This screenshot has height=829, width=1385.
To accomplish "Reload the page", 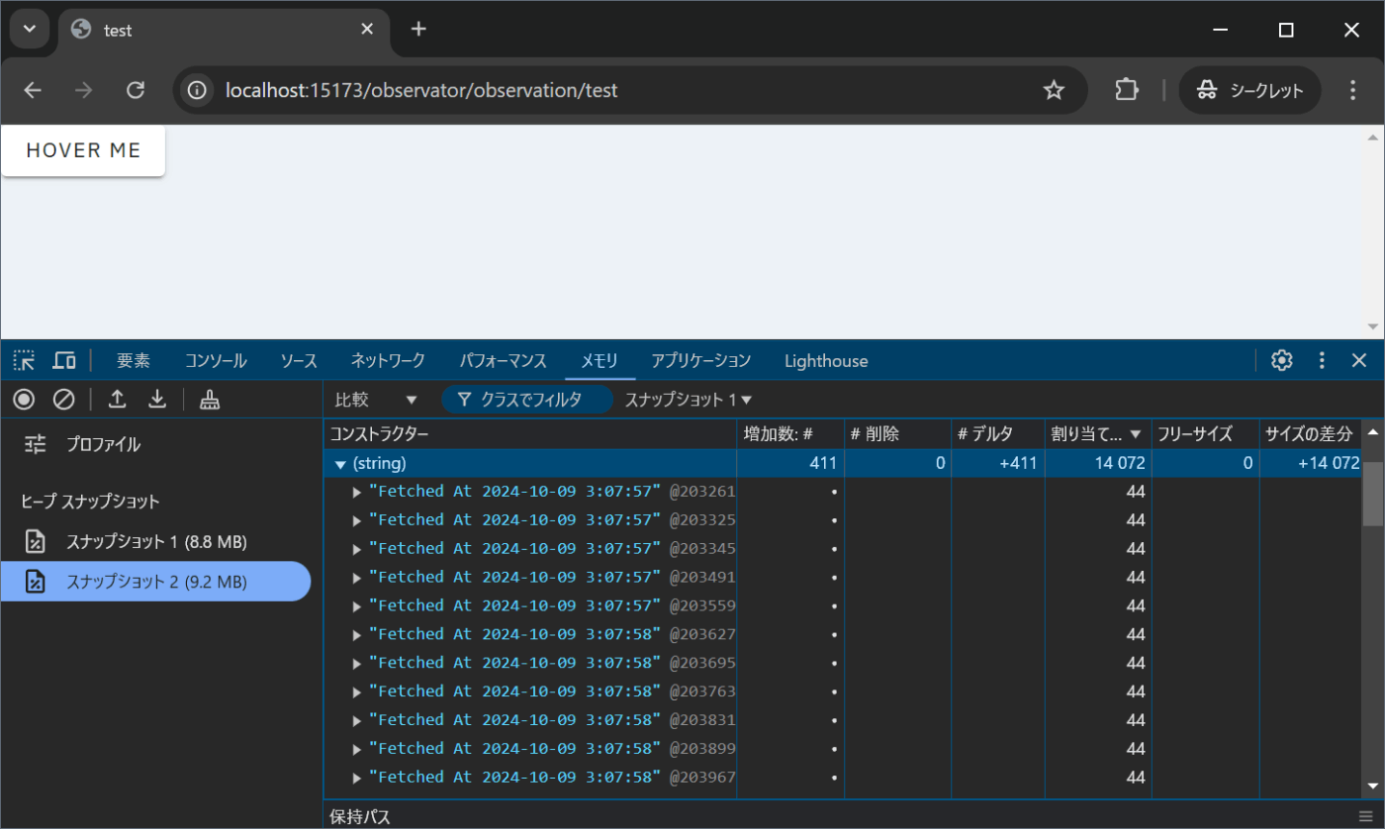I will point(137,90).
